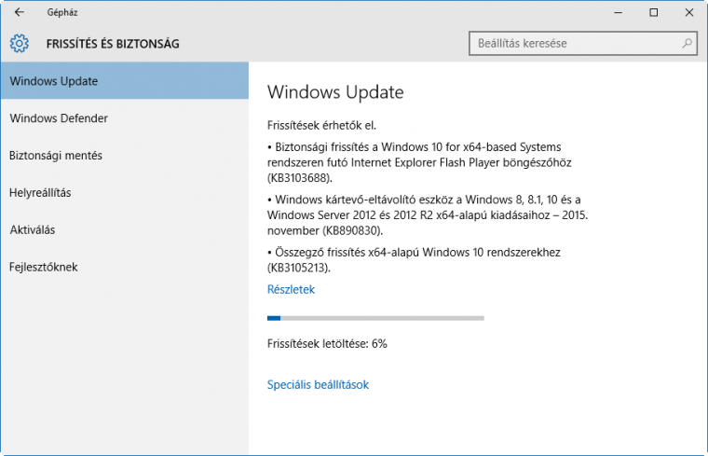Focus the Beállítás keresése search field

(x=583, y=44)
